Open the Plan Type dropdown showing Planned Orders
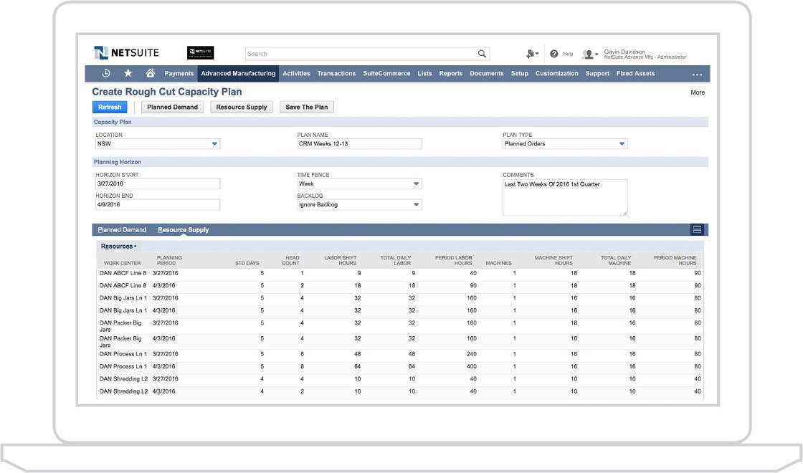803x473 pixels. 622,143
